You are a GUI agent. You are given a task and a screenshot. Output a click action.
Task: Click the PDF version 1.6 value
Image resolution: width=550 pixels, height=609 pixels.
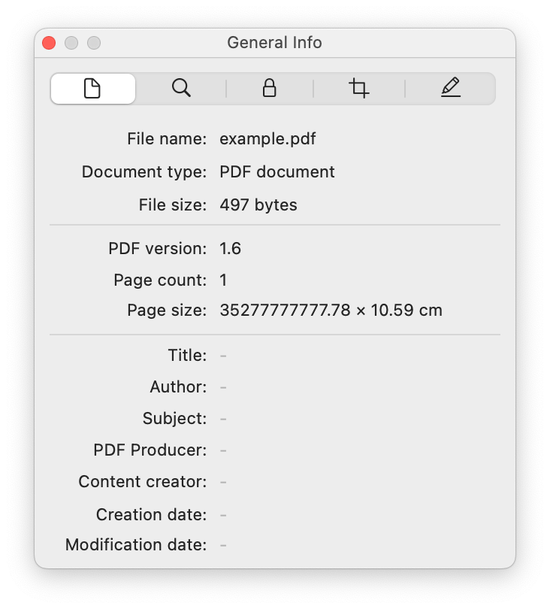pyautogui.click(x=230, y=249)
